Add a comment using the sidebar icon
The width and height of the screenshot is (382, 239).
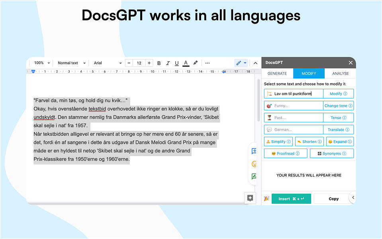point(254,151)
